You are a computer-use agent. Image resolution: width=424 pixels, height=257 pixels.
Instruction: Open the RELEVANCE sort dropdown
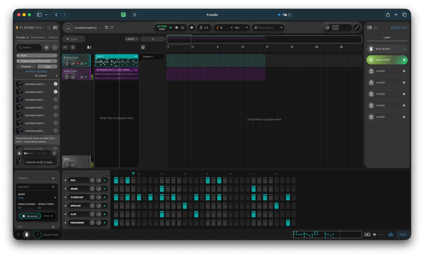(x=46, y=76)
